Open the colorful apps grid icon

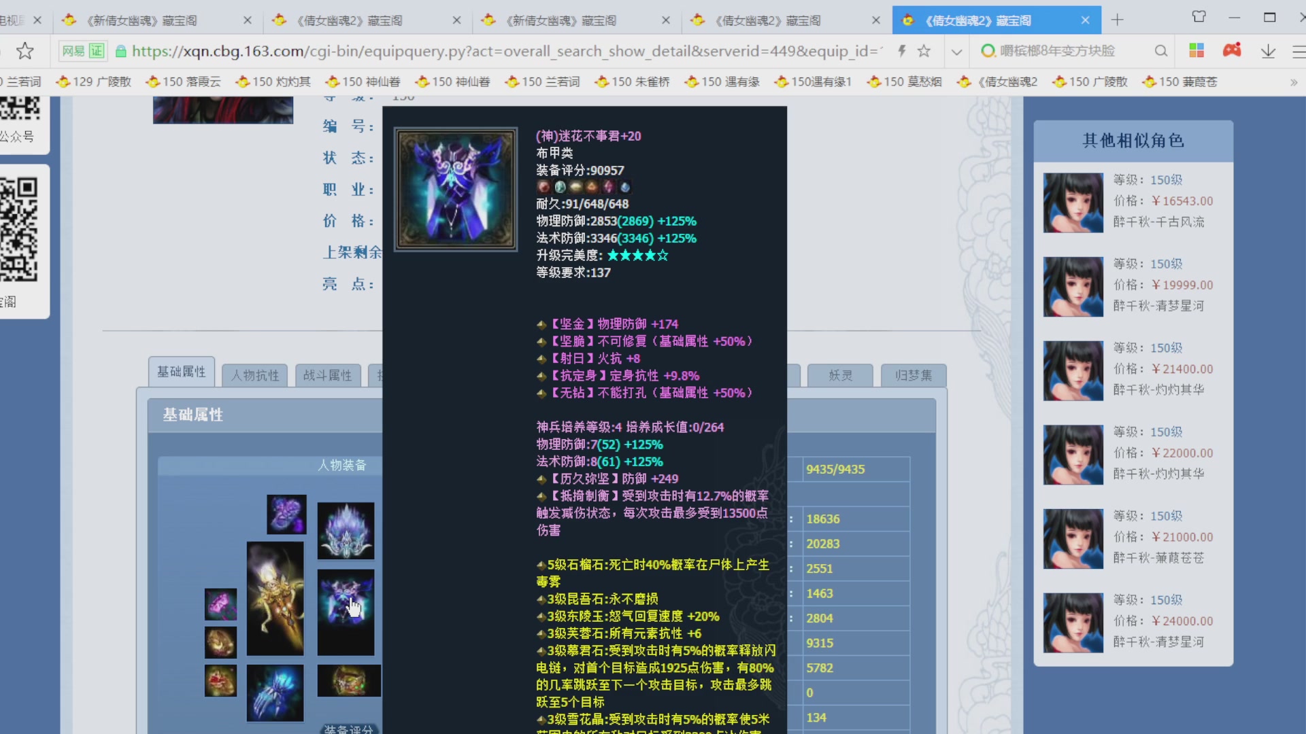pos(1196,50)
